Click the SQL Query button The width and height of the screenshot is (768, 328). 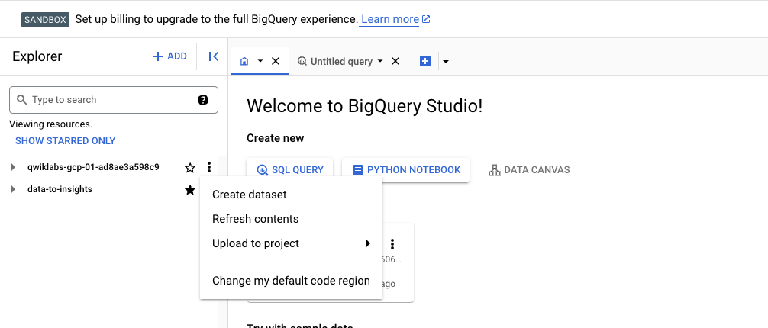[x=290, y=170]
